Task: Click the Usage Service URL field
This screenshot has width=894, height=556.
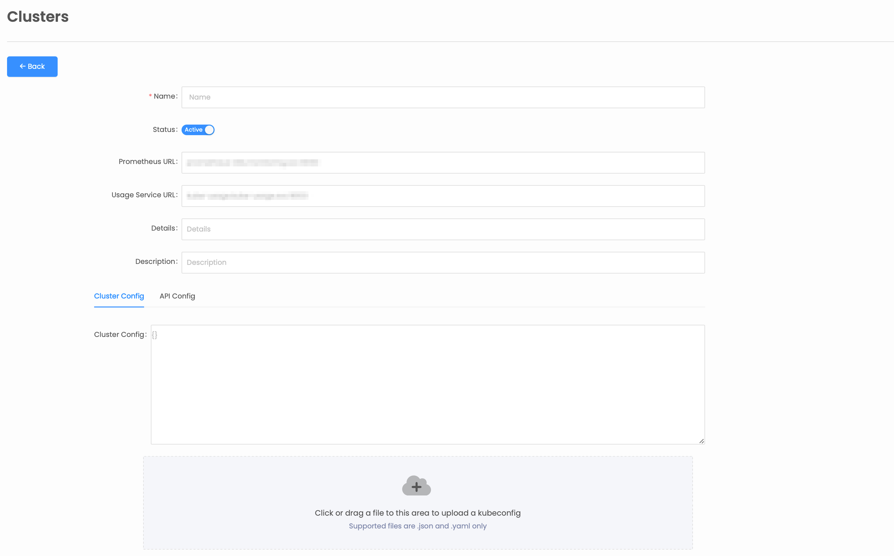Action: click(443, 196)
